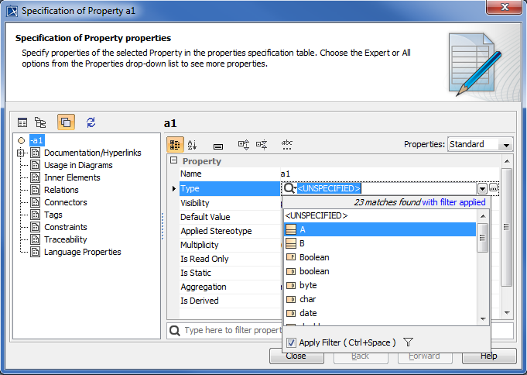Toggle the Apply Filter checkbox
The width and height of the screenshot is (527, 375).
tap(291, 342)
